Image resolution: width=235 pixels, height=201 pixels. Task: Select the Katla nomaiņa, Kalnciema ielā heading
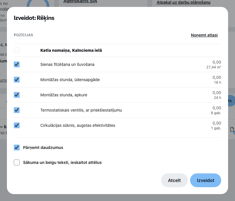tap(71, 50)
